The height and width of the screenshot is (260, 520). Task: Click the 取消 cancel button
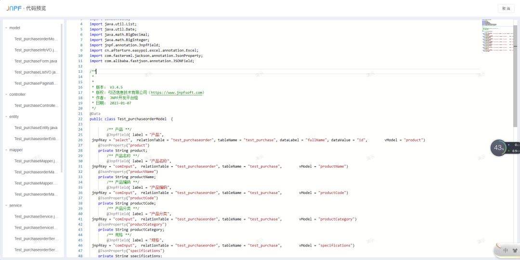(506, 9)
